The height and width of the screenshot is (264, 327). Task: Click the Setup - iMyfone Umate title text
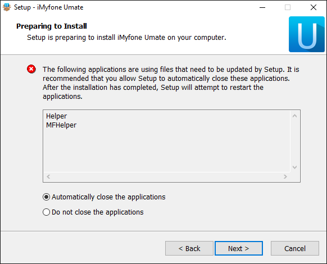click(48, 7)
